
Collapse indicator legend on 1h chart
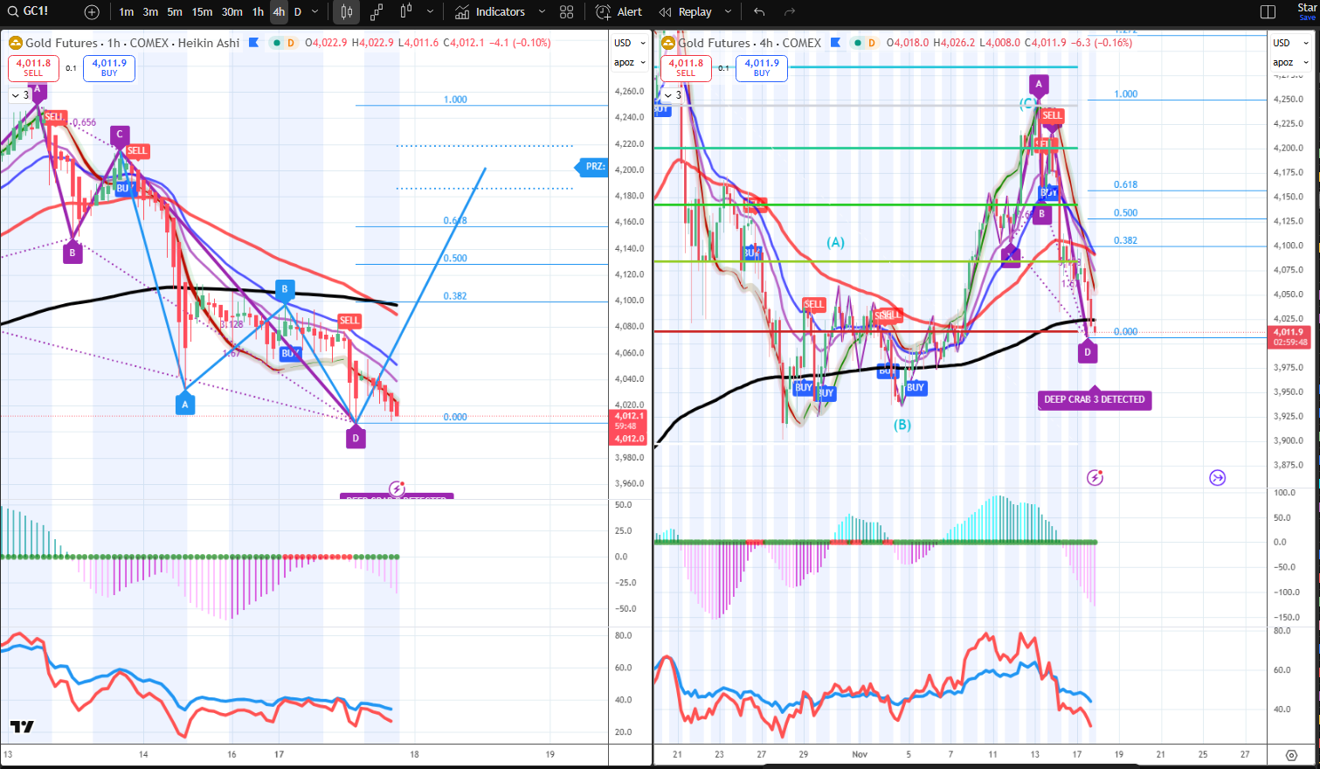pos(20,95)
